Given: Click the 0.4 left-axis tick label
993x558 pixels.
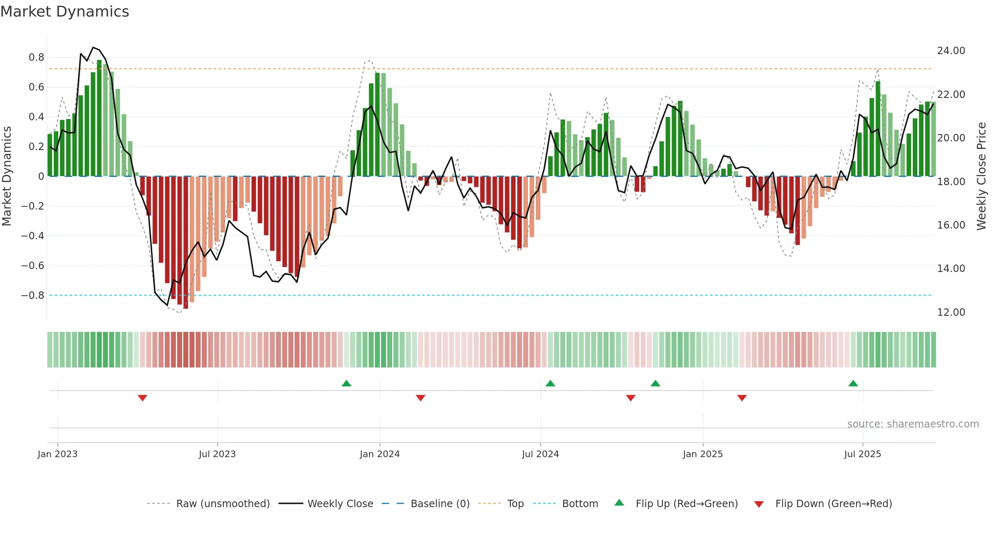Looking at the screenshot, I should click(x=36, y=117).
